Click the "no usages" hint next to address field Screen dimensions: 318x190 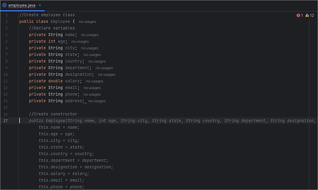tap(97, 101)
